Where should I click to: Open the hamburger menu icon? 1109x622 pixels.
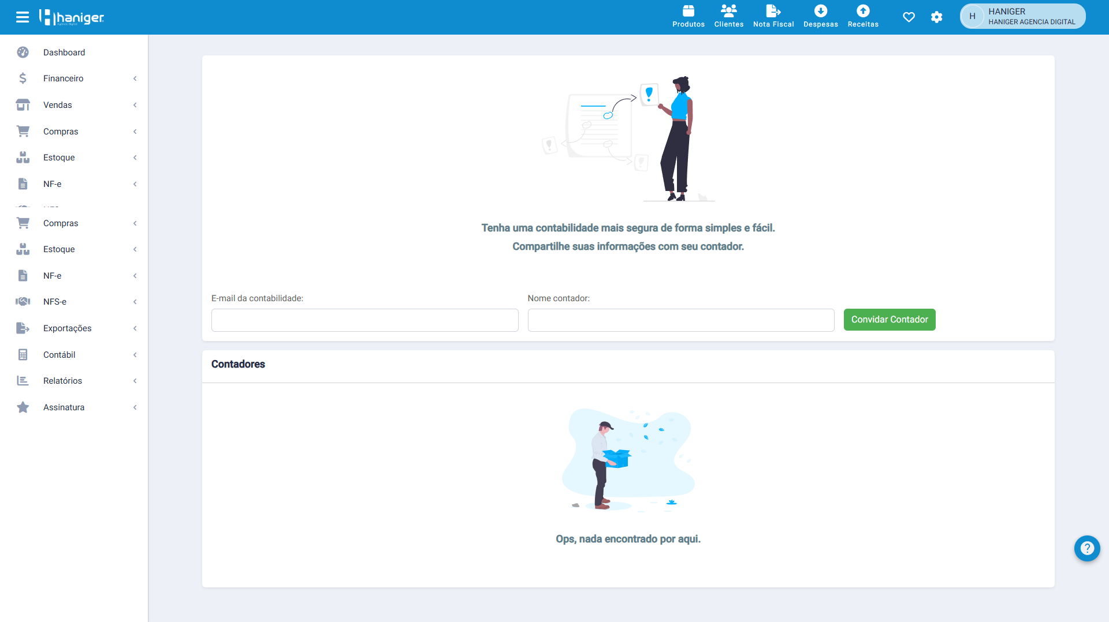point(23,17)
